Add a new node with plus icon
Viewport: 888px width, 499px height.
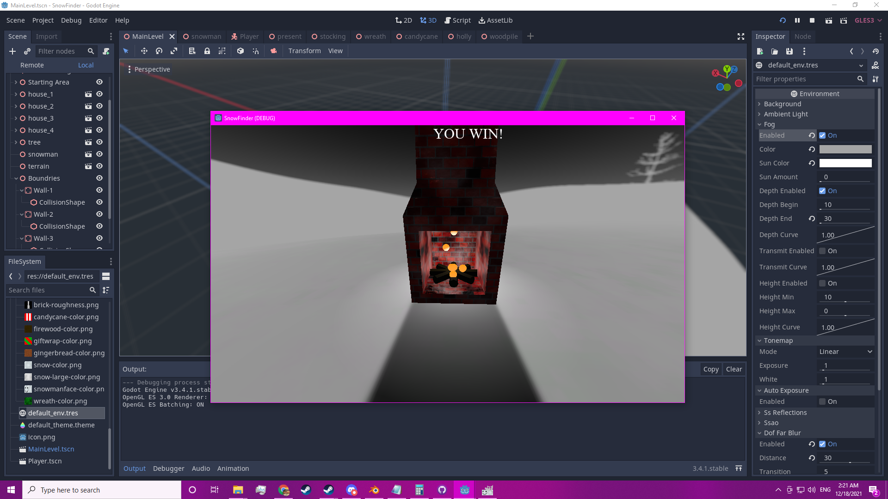point(12,51)
